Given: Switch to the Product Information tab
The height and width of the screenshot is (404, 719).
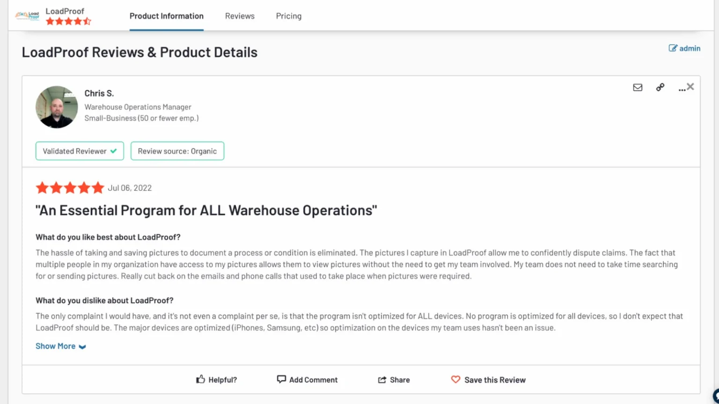Looking at the screenshot, I should (x=167, y=16).
